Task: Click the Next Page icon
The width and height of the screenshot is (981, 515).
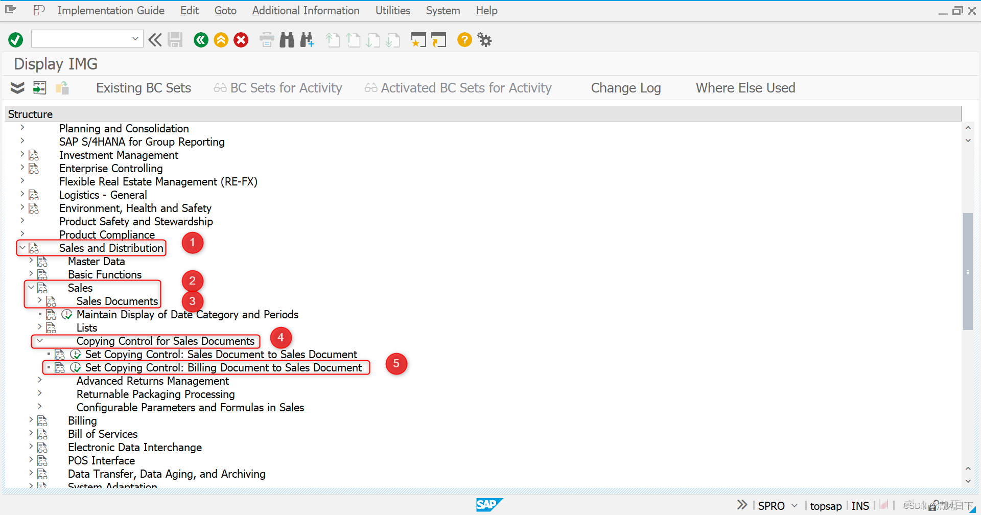Action: pyautogui.click(x=373, y=40)
